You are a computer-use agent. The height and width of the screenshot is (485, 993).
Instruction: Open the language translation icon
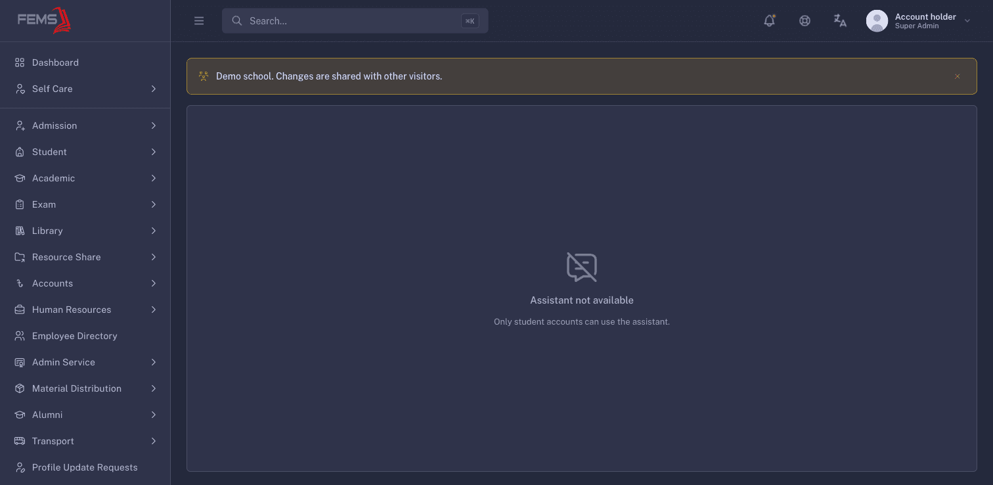[x=840, y=20]
